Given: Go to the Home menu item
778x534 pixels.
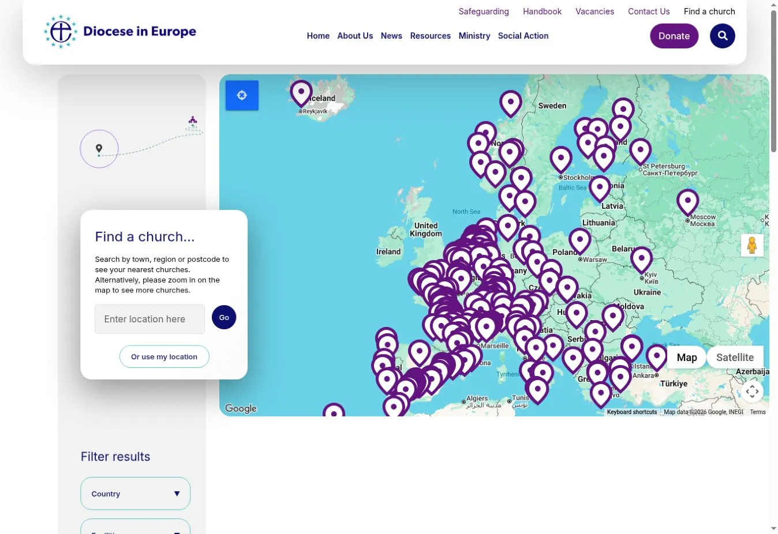Looking at the screenshot, I should coord(318,36).
